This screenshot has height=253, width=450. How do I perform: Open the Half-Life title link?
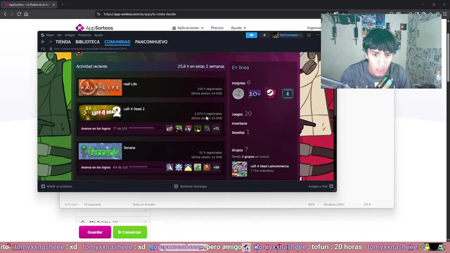pyautogui.click(x=130, y=84)
